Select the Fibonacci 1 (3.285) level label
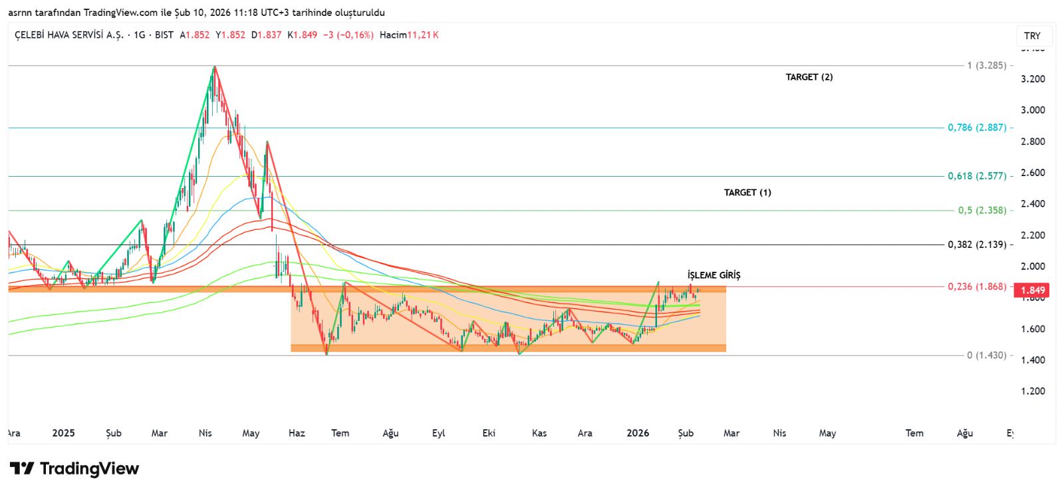Screen dimensions: 1064x493 pyautogui.click(x=986, y=65)
